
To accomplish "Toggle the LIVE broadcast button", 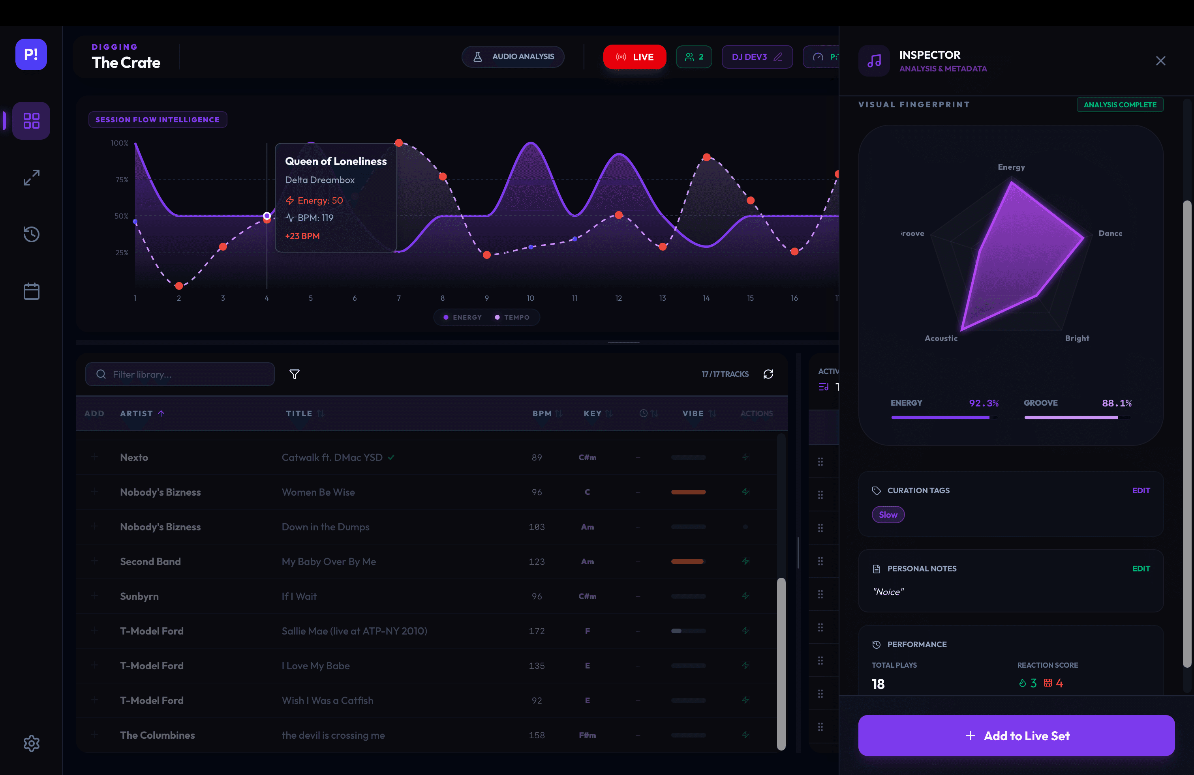I will tap(634, 57).
